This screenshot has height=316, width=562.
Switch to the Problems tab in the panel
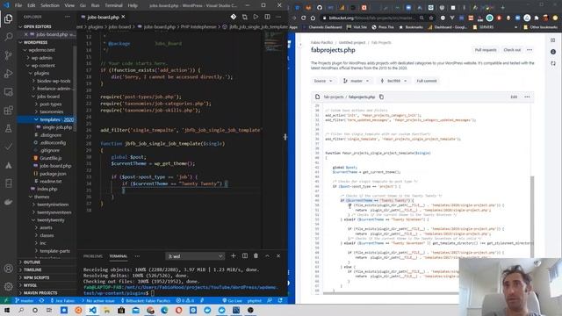[93, 256]
